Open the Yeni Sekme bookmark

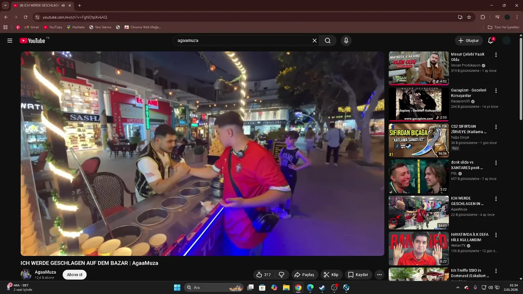[x=101, y=27]
